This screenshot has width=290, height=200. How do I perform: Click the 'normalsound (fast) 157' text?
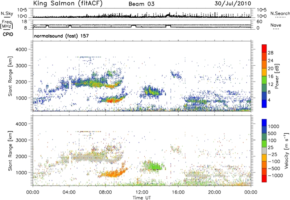coord(61,36)
